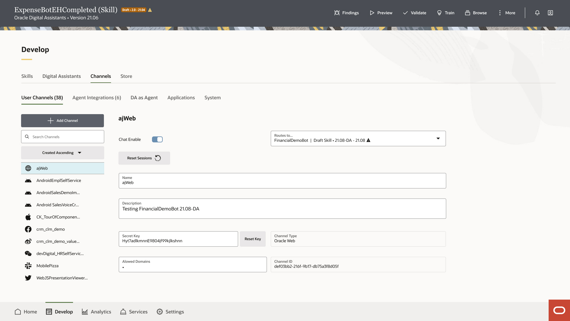570x321 pixels.
Task: Open the user profile icon
Action: (x=550, y=13)
